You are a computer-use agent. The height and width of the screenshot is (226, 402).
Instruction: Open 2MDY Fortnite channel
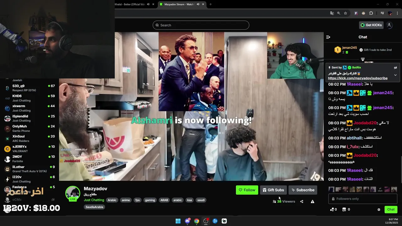[30, 159]
